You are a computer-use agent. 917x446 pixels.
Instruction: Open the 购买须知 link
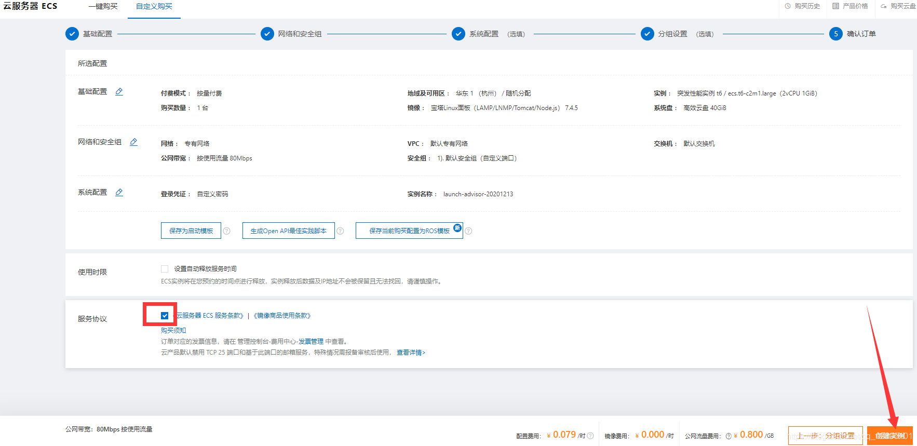coord(173,330)
